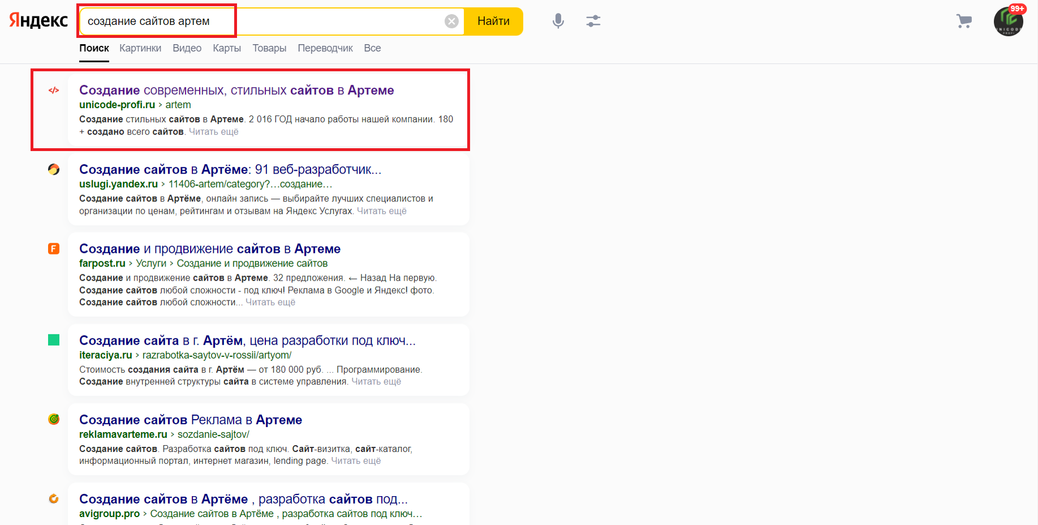Screen dimensions: 1038x525
Task: Expand Читать ещё in reklamavarteme result
Action: click(x=356, y=461)
